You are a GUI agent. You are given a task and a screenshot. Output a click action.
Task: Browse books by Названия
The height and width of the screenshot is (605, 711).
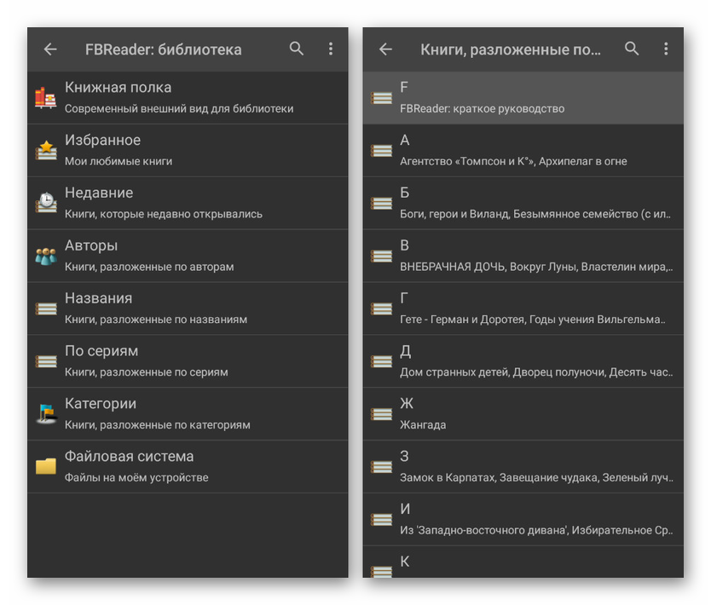pyautogui.click(x=188, y=308)
